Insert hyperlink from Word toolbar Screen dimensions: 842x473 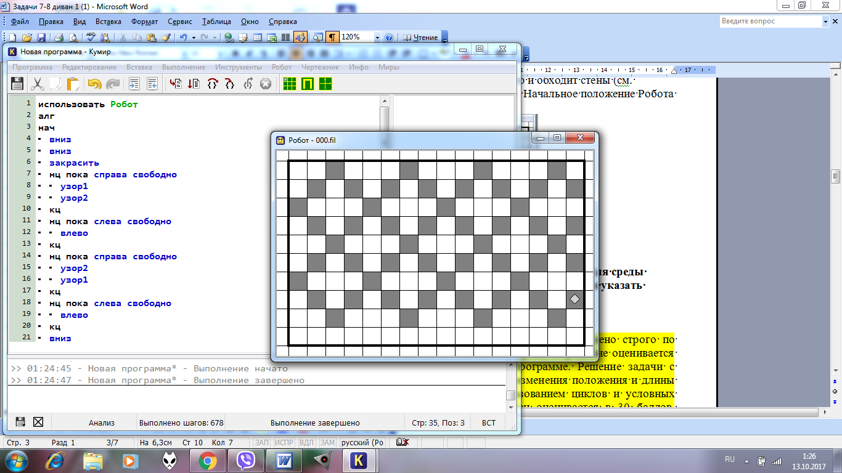pyautogui.click(x=229, y=37)
